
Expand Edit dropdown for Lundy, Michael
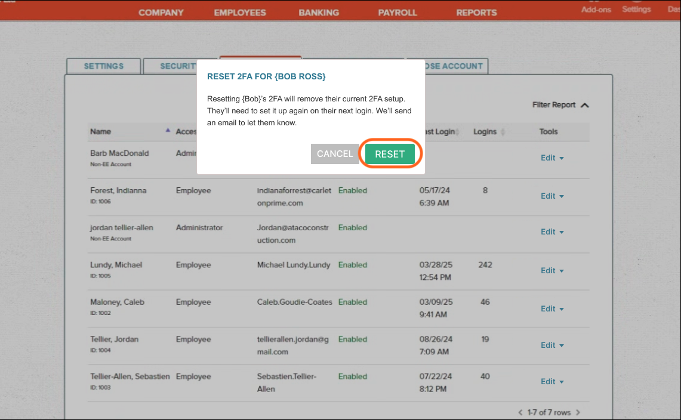552,271
